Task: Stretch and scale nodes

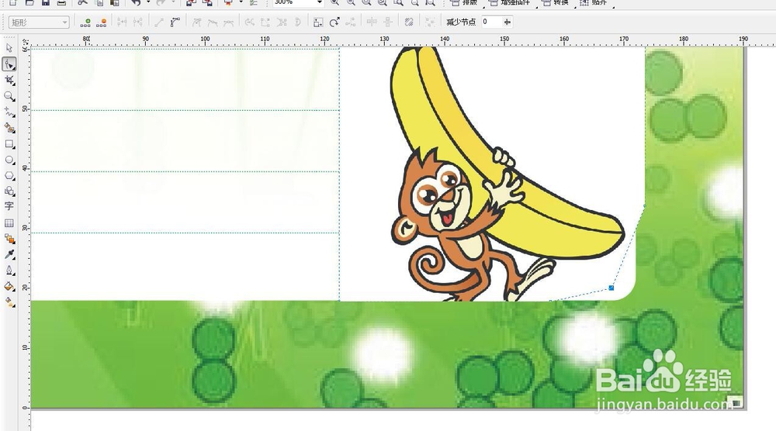Action: coord(318,22)
